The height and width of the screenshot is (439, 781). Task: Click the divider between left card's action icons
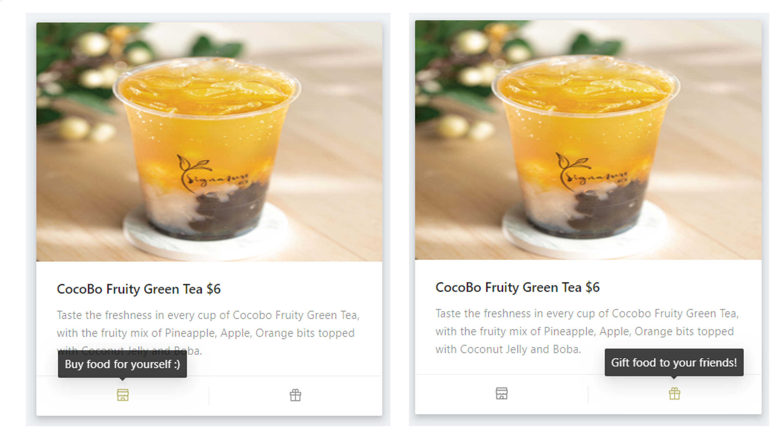tap(209, 395)
